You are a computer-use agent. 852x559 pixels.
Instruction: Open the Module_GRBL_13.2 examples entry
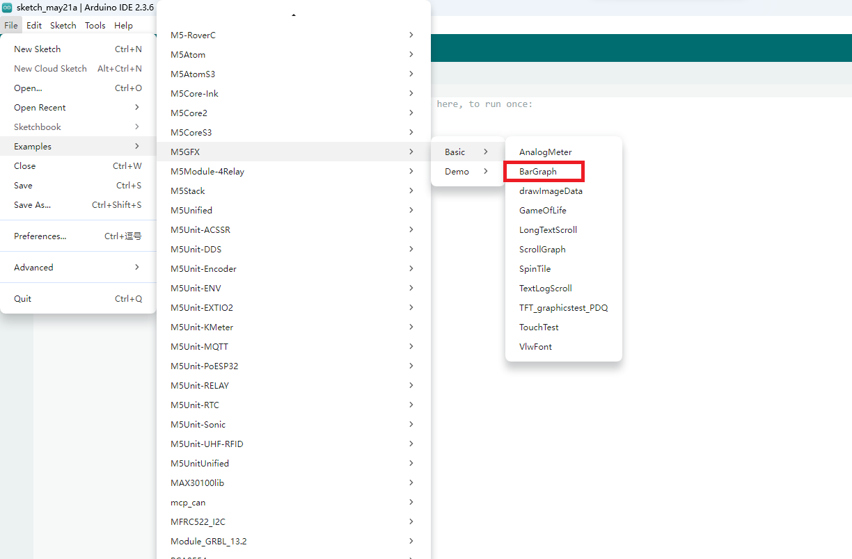294,542
